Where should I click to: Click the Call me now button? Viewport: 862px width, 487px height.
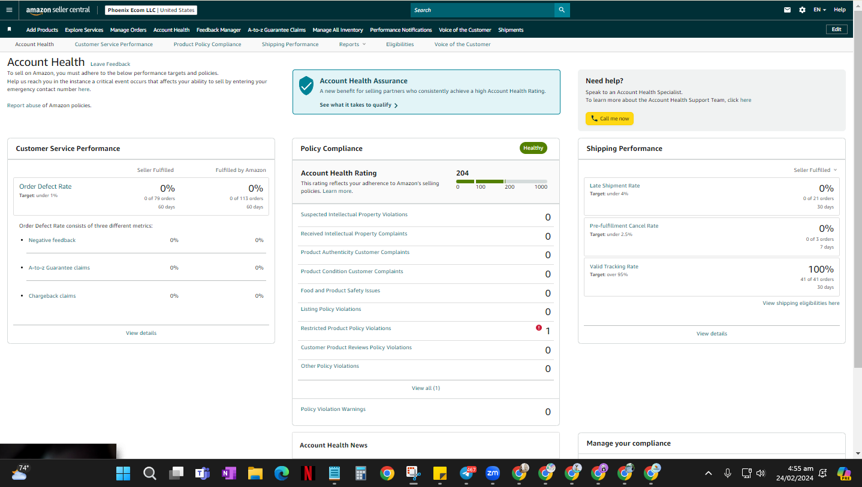pyautogui.click(x=610, y=119)
